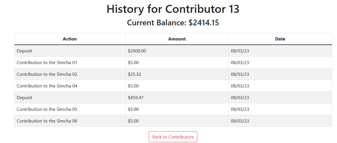337x143 pixels.
Task: Select the Action column header
Action: pos(70,39)
